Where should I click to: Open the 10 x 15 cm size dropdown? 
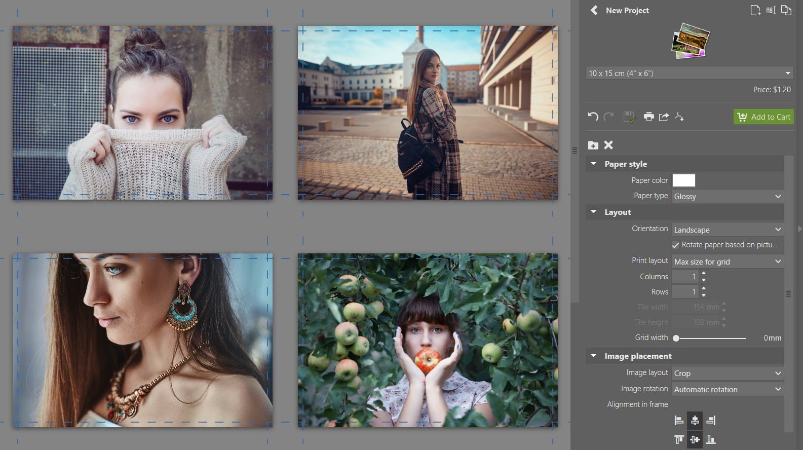point(689,73)
